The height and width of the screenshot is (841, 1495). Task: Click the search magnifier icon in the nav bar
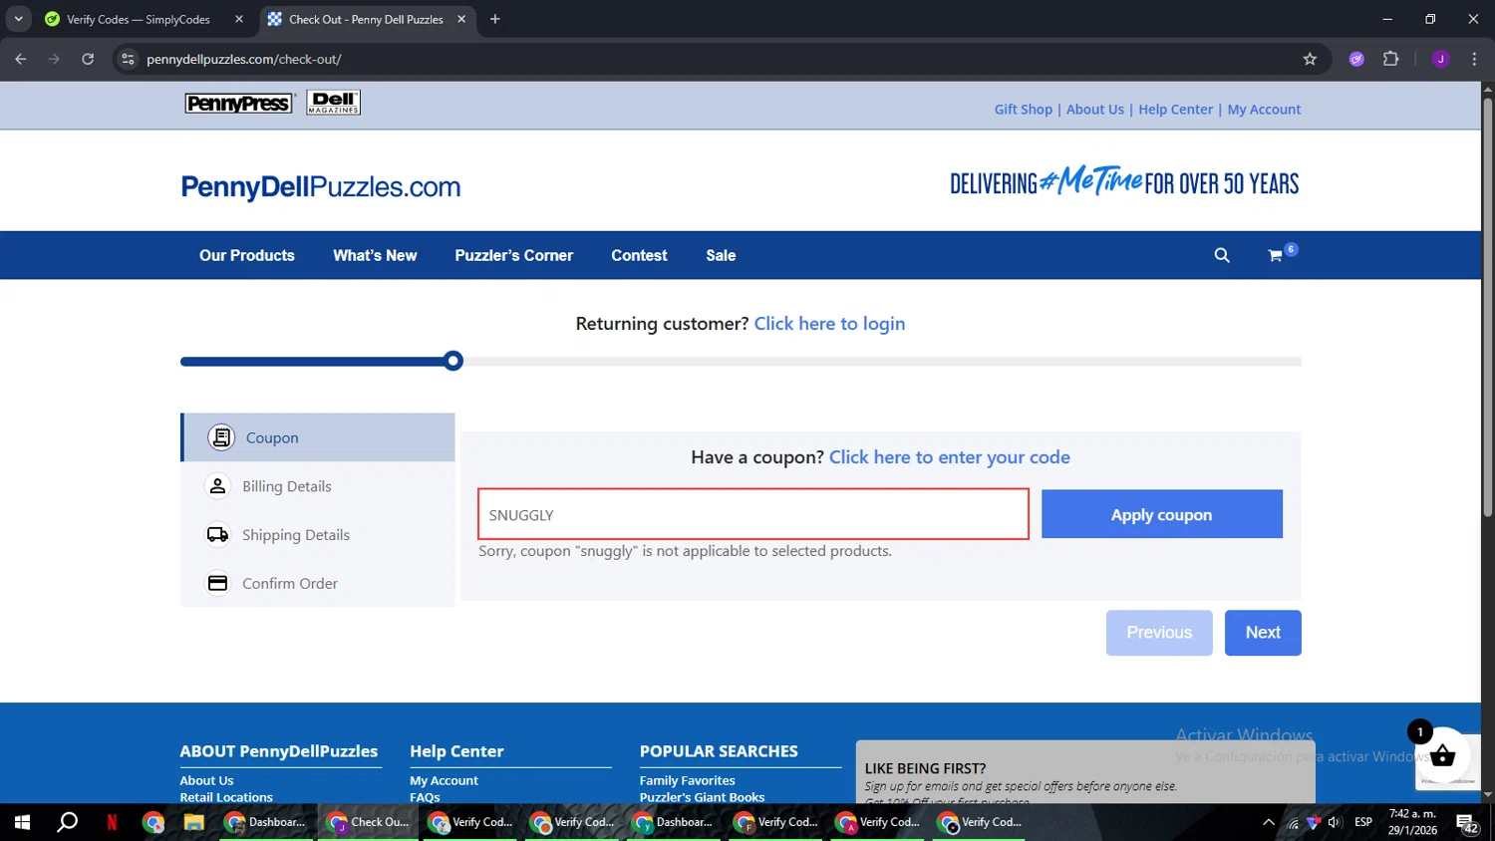1221,255
